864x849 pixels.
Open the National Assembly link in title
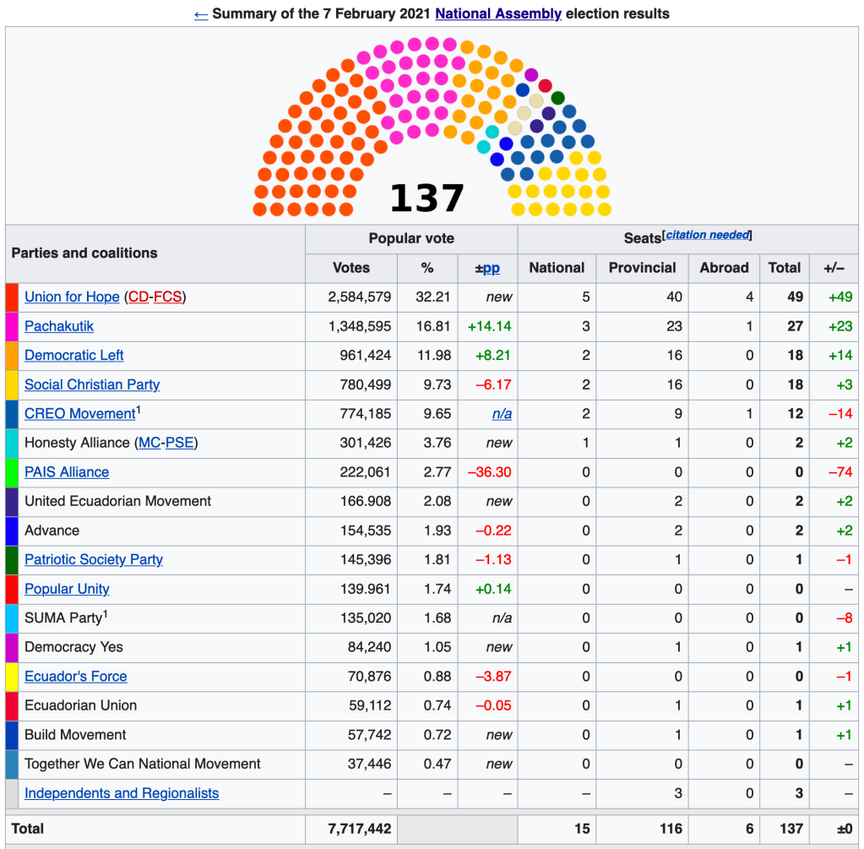(497, 14)
